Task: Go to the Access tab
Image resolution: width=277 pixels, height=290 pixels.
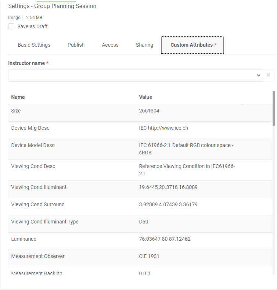Action: coord(110,45)
